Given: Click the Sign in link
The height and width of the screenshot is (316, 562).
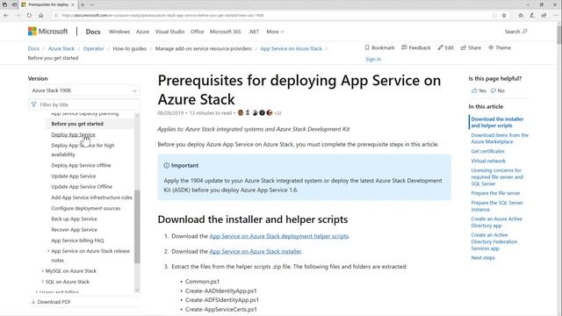Looking at the screenshot, I should coord(373,59).
